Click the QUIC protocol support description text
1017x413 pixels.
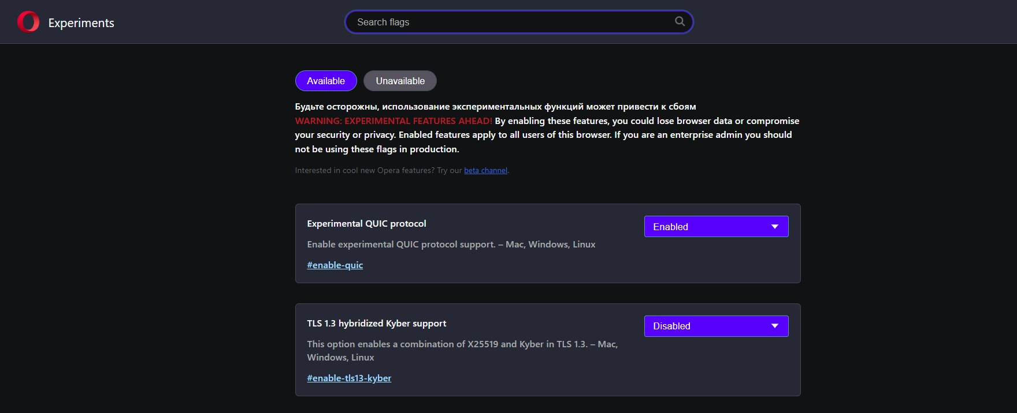coord(451,245)
